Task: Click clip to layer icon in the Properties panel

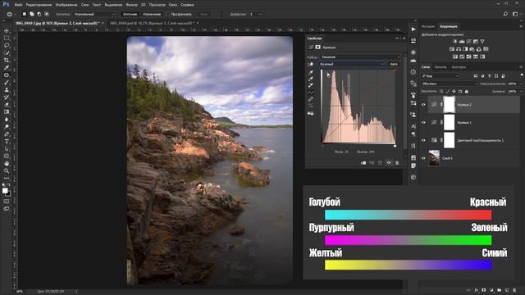Action: [363, 163]
